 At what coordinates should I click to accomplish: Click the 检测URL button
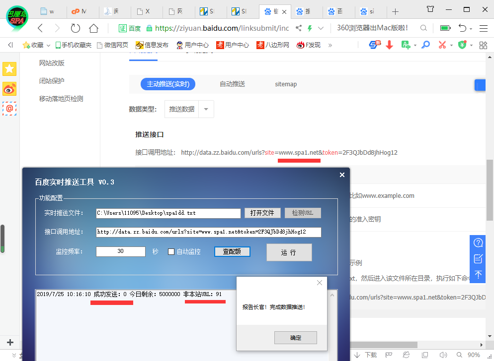point(303,213)
